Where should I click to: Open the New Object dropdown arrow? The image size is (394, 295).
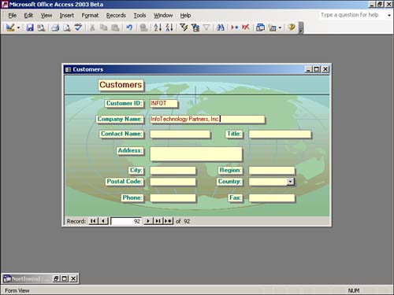coord(280,28)
